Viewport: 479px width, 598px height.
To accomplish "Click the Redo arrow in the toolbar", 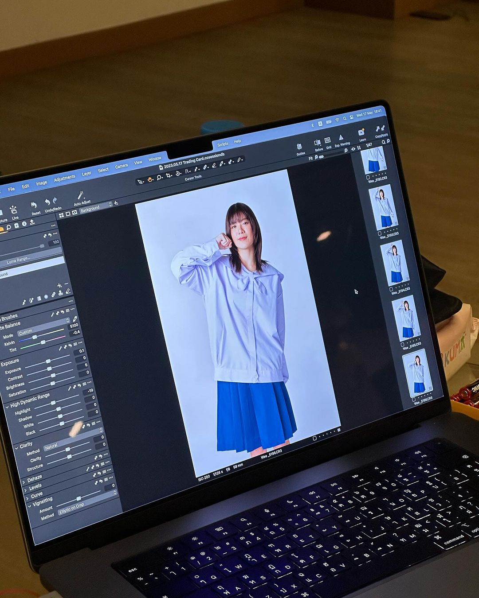I will tap(55, 201).
